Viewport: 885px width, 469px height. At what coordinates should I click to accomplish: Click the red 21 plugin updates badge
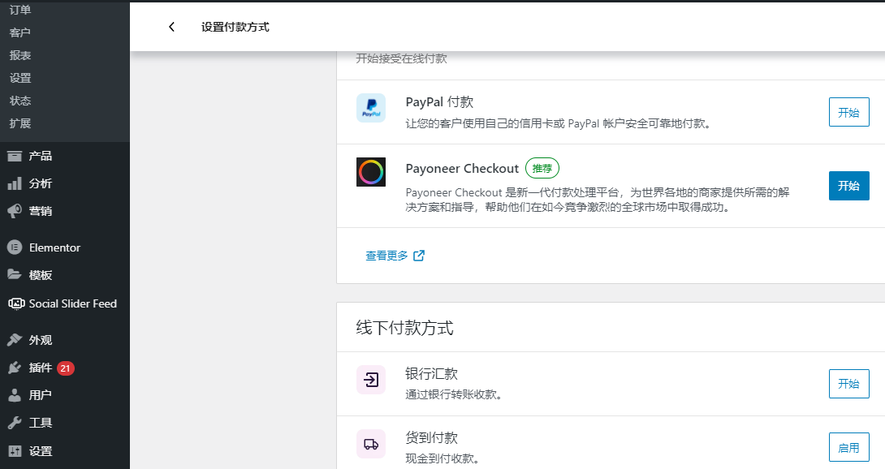[x=66, y=368]
